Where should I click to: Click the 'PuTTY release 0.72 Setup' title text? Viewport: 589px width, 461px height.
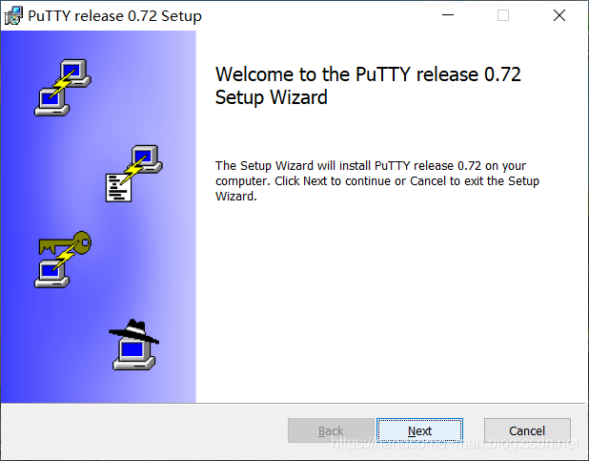pyautogui.click(x=114, y=16)
